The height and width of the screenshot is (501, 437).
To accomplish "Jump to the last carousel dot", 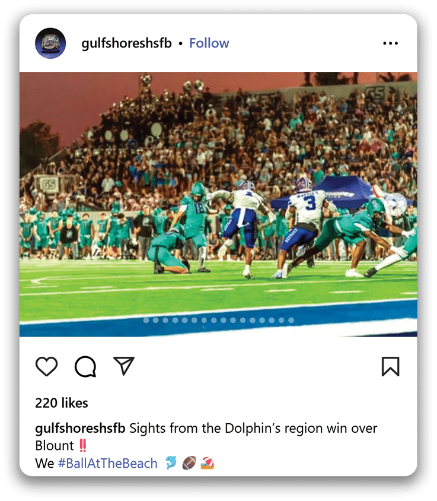I will click(x=291, y=320).
